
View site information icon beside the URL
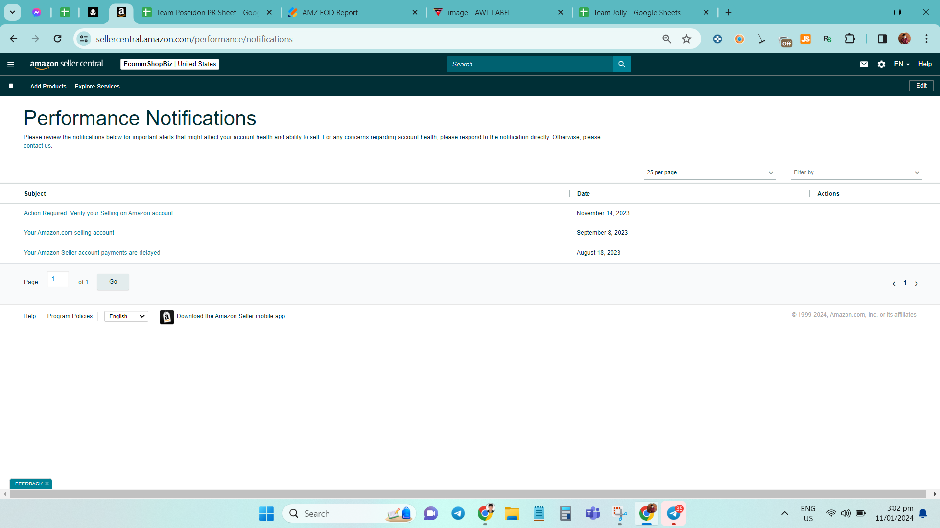point(84,39)
